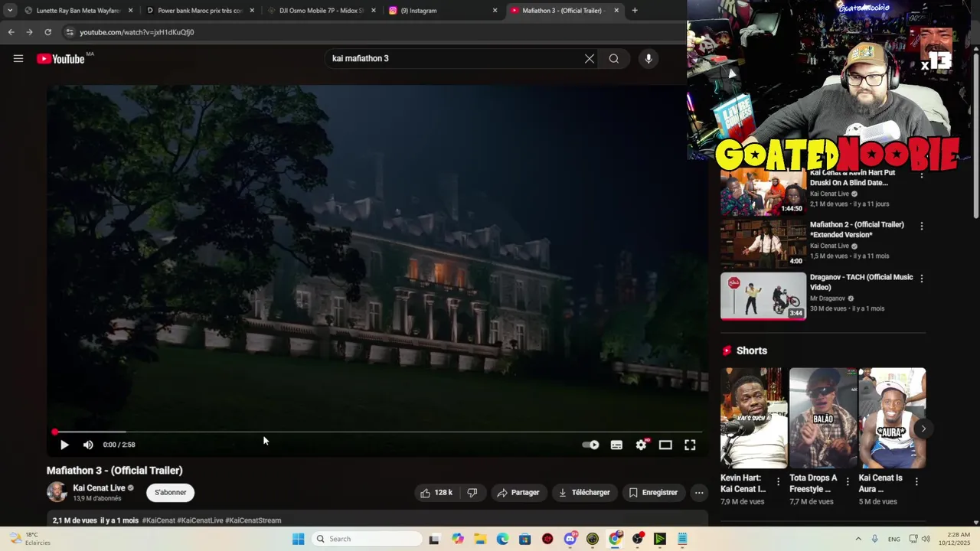Open Draganov TACH video thumbnail
Image resolution: width=980 pixels, height=551 pixels.
(763, 296)
